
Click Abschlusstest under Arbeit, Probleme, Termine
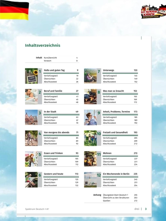109,123
